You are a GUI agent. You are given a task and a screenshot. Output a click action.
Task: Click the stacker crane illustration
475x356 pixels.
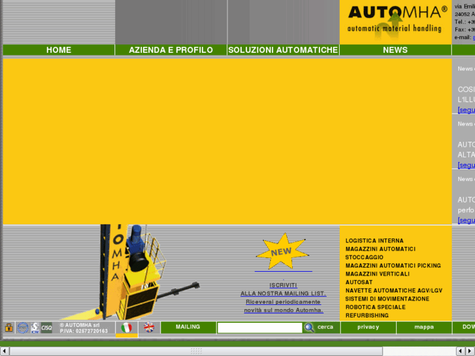click(x=130, y=272)
